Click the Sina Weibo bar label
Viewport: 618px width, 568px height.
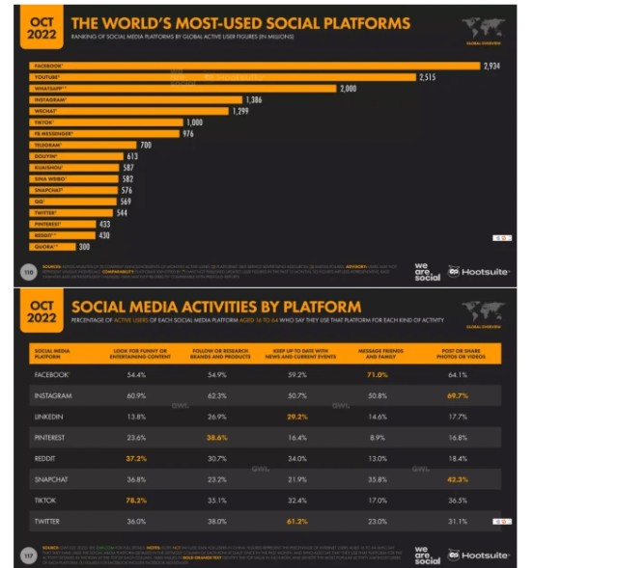50,179
